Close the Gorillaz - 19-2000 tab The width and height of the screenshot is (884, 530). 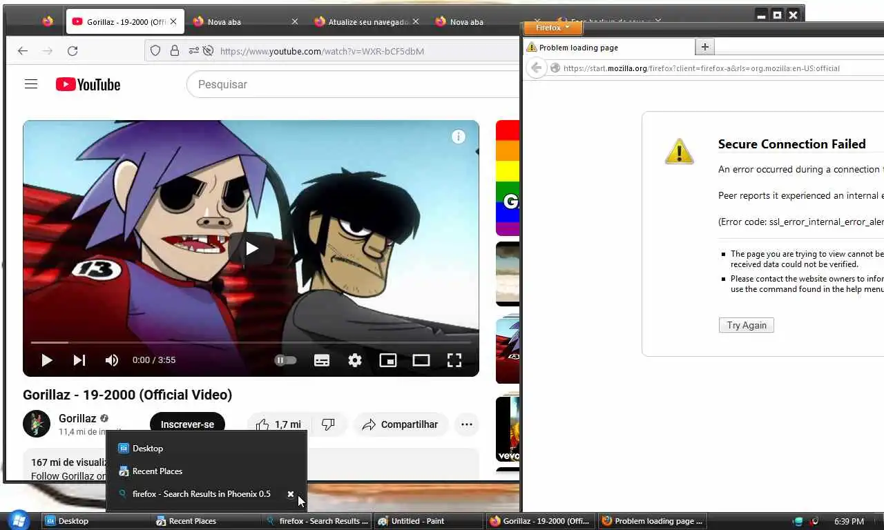pos(173,21)
